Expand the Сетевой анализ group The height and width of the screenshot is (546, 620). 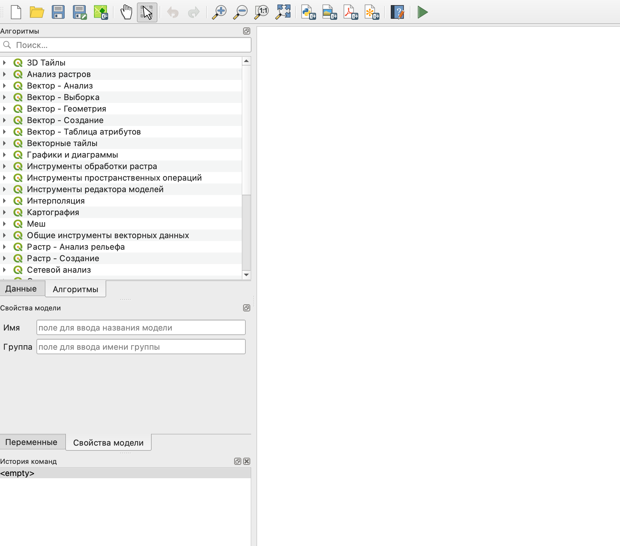pos(4,270)
